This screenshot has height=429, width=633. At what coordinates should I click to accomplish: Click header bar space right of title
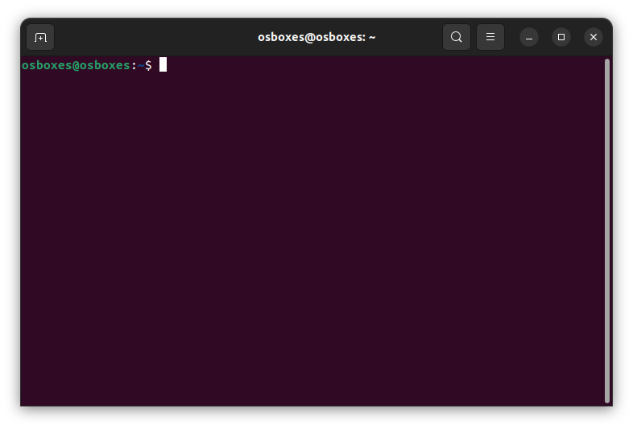409,37
